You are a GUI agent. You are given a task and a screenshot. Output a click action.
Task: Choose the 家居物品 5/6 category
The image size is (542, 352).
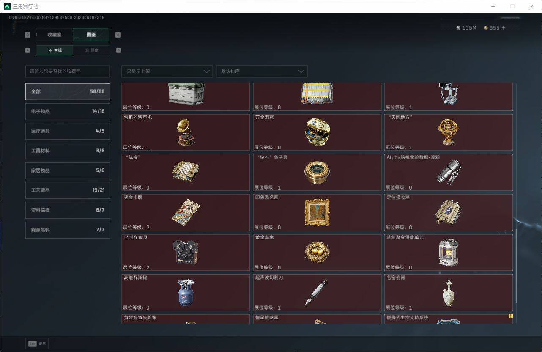(68, 170)
